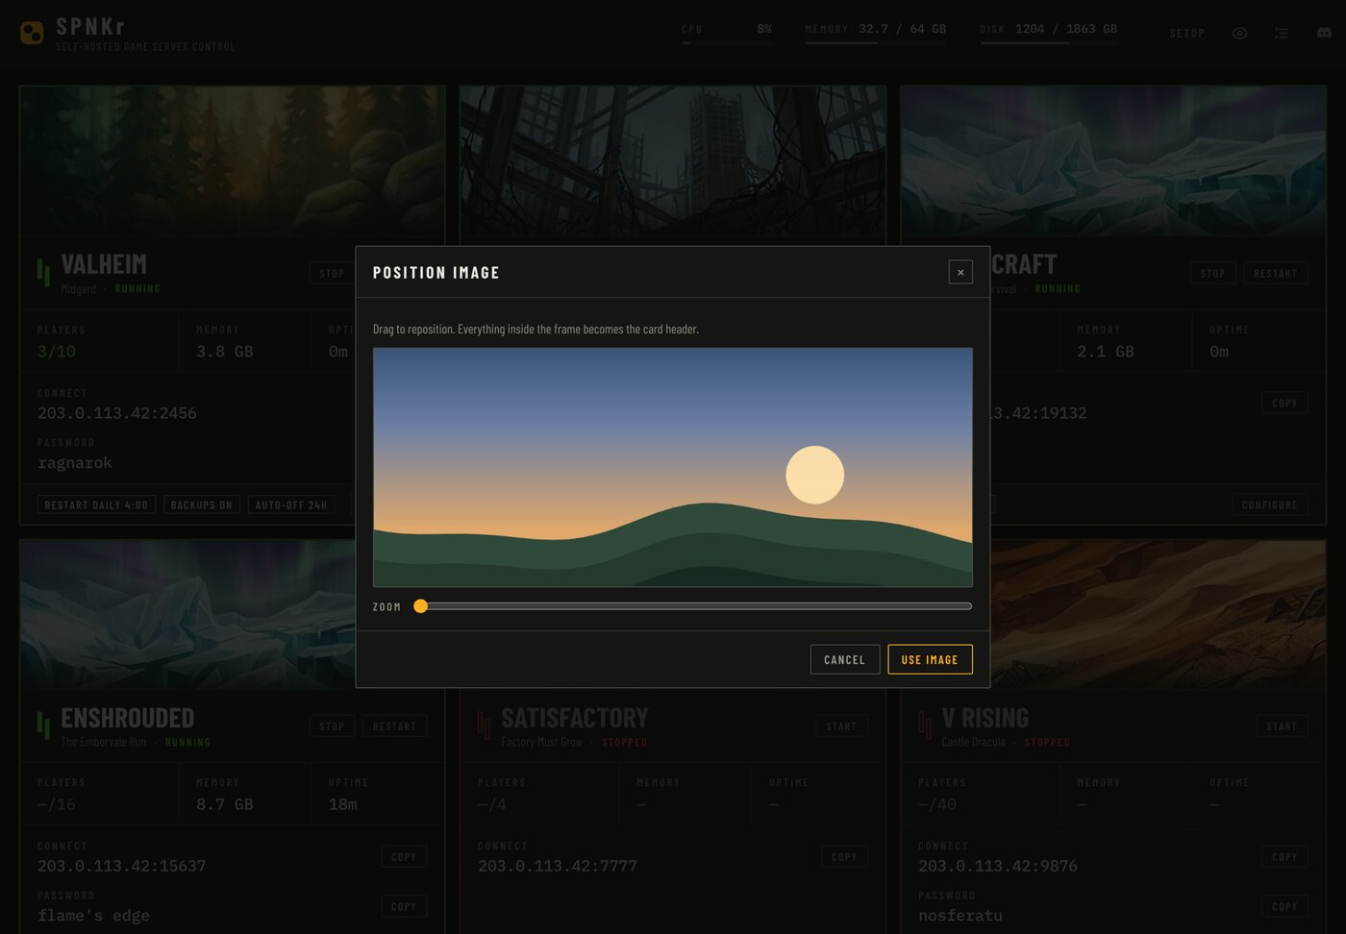Start the V Rising server

[x=1282, y=726]
